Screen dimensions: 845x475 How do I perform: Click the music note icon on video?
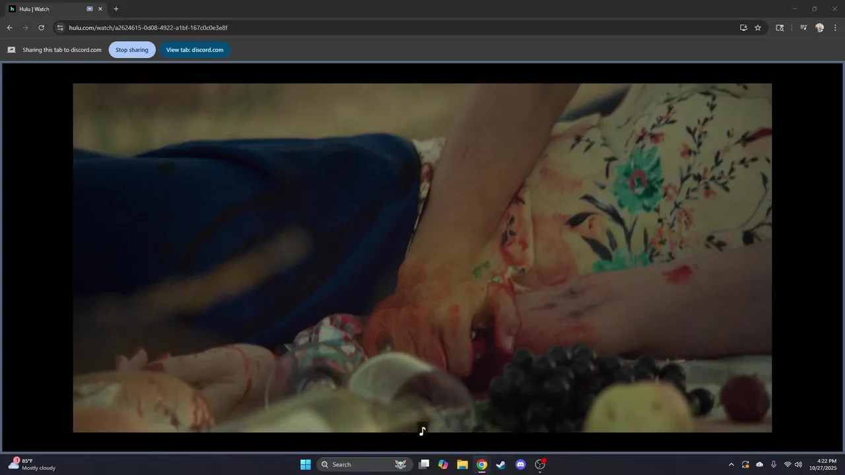[x=422, y=431]
